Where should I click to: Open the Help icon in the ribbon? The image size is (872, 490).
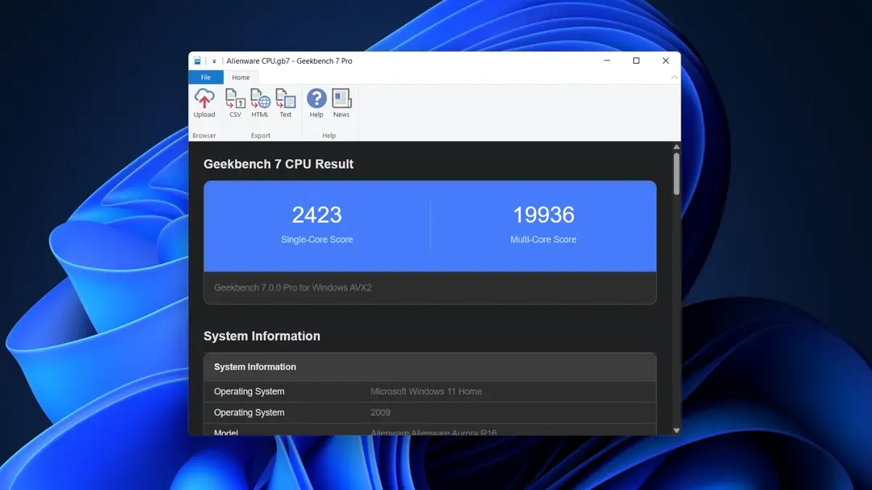[x=317, y=103]
